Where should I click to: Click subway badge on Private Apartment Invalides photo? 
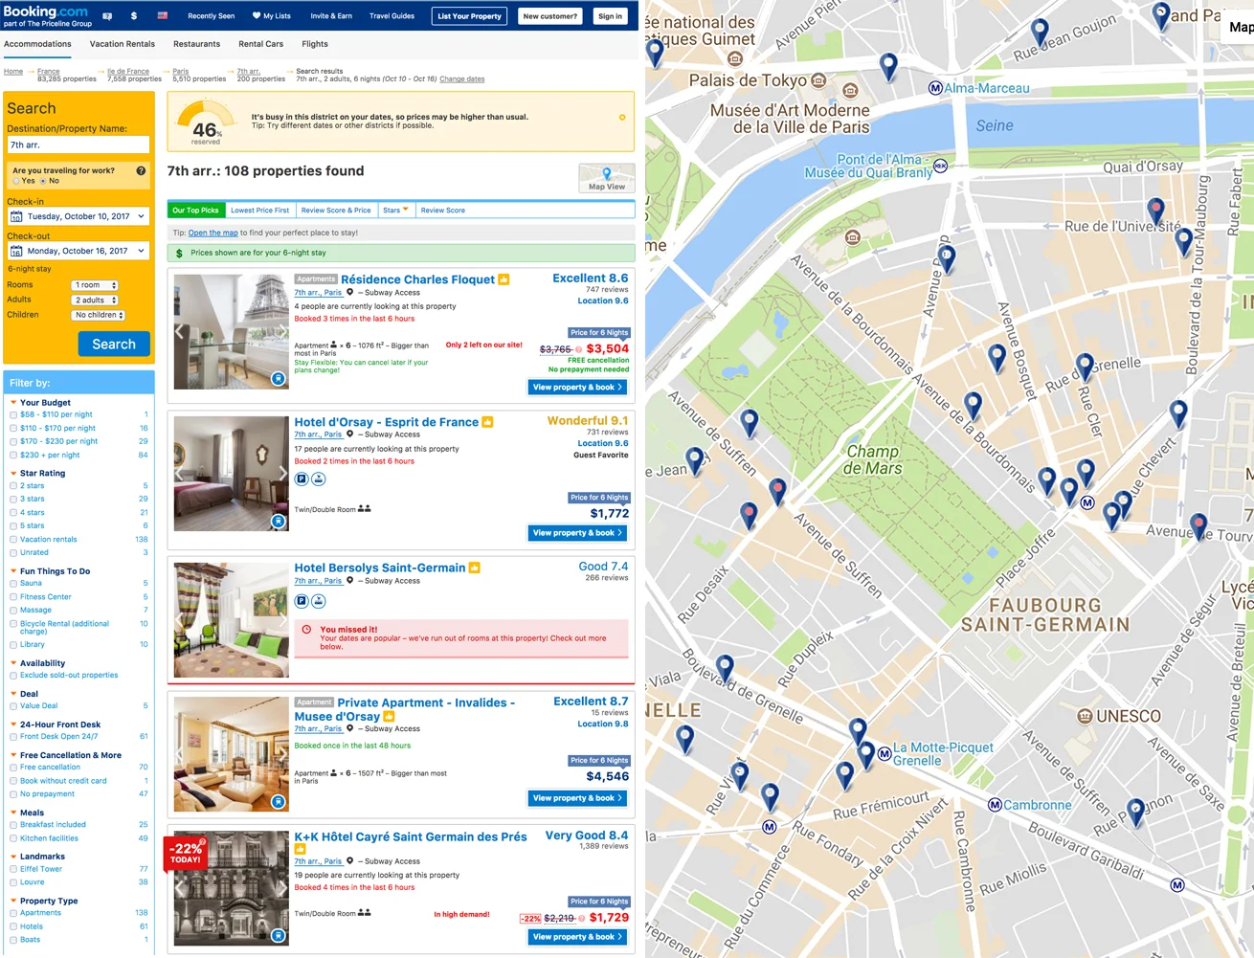tap(278, 802)
